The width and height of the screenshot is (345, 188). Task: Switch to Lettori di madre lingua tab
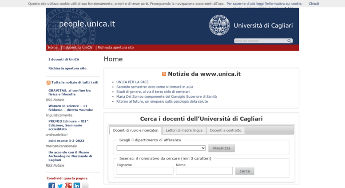point(184,130)
